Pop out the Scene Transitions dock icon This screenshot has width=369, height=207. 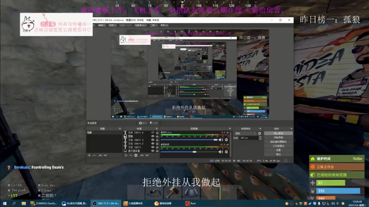[260, 129]
